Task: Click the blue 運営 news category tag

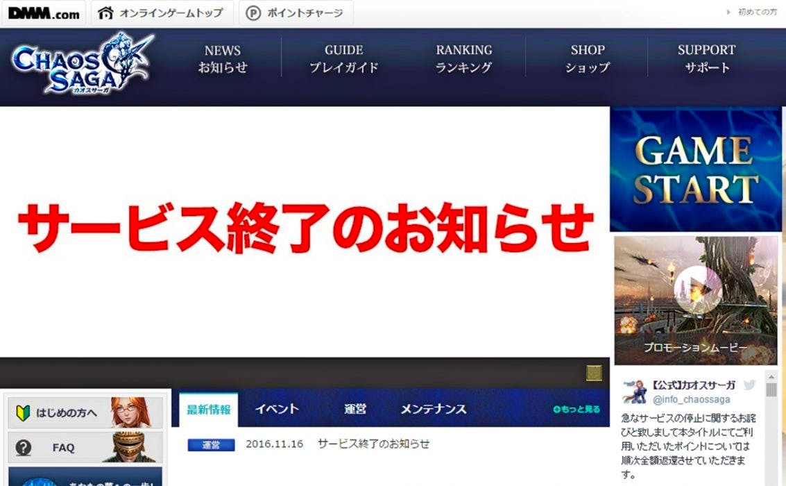Action: pyautogui.click(x=211, y=445)
